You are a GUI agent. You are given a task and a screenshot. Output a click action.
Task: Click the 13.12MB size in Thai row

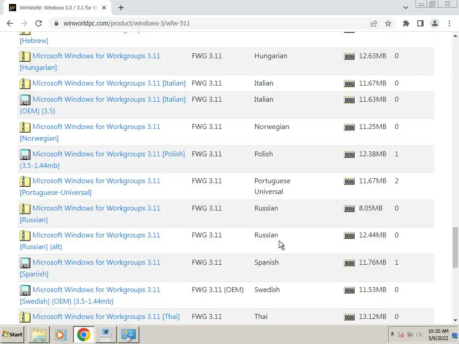click(372, 317)
